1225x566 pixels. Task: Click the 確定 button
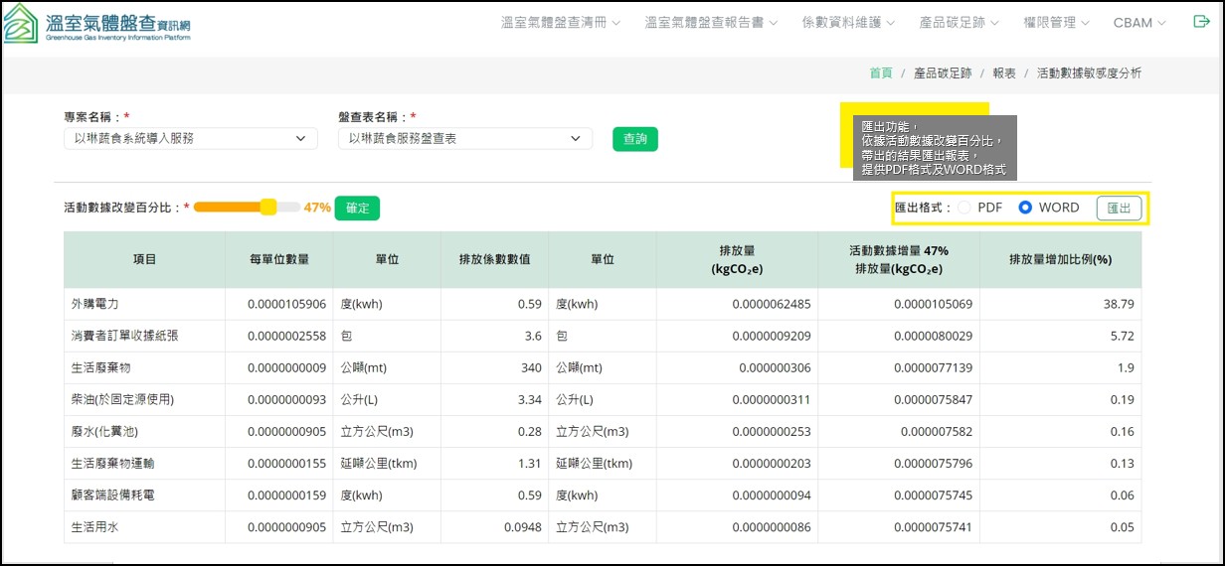357,208
